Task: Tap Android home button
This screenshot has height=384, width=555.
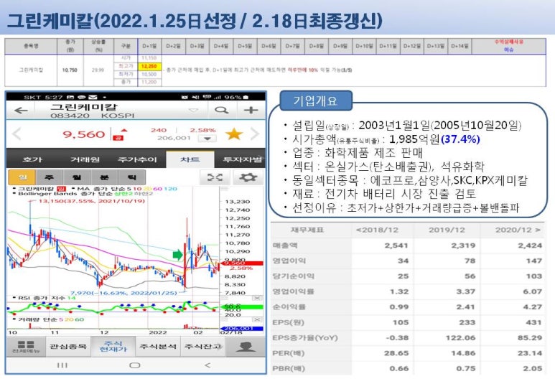Action: point(134,365)
